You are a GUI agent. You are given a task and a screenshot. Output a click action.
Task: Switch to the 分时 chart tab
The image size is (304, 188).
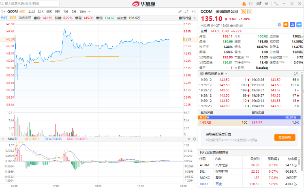click(22, 12)
